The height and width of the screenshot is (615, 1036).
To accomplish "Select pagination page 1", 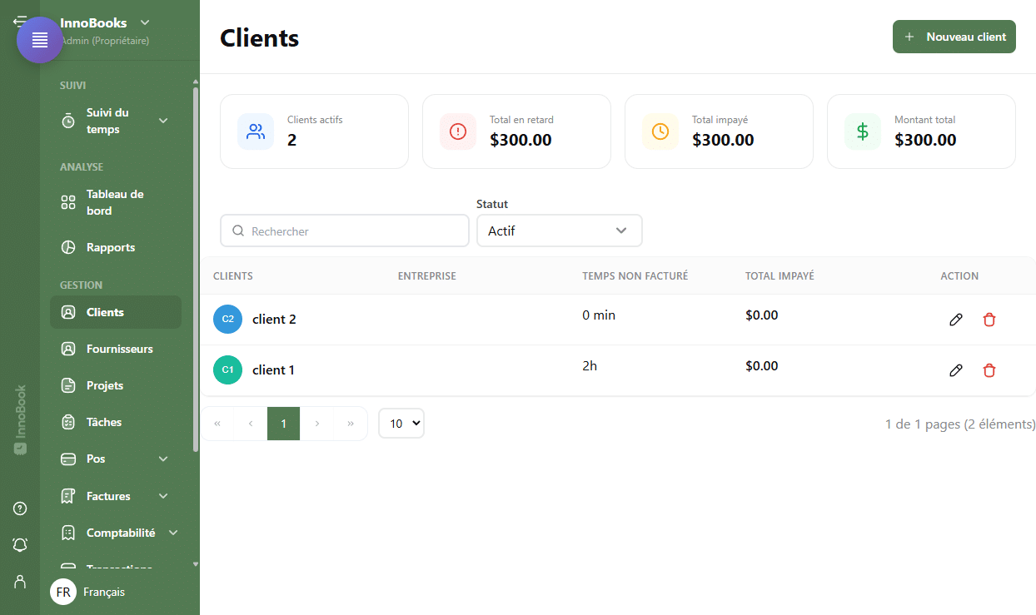I will 283,424.
